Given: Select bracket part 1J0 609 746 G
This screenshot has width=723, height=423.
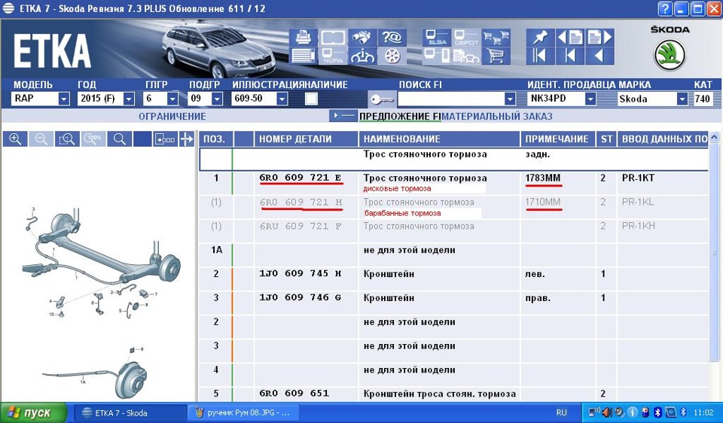Looking at the screenshot, I should (300, 297).
